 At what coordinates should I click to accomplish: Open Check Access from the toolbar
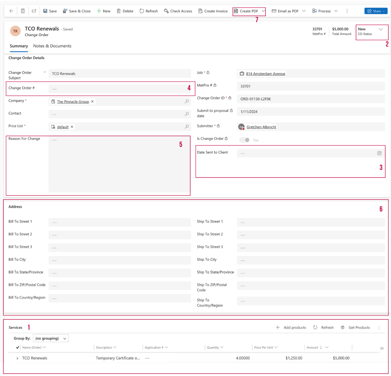coord(178,11)
